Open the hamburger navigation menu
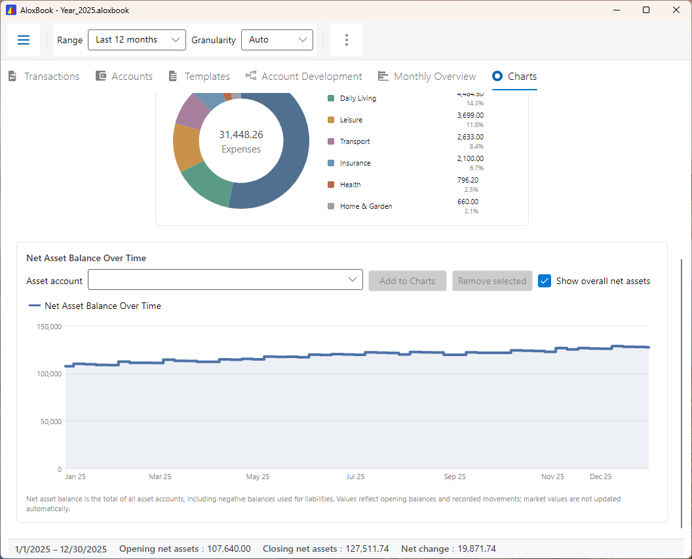The width and height of the screenshot is (692, 559). point(24,40)
